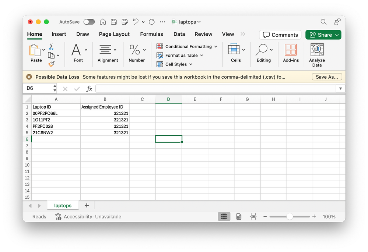Switch to the Formulas ribbon tab
Viewport: 368px width, 252px height.
click(151, 34)
